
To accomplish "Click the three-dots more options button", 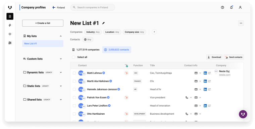I will (x=241, y=23).
